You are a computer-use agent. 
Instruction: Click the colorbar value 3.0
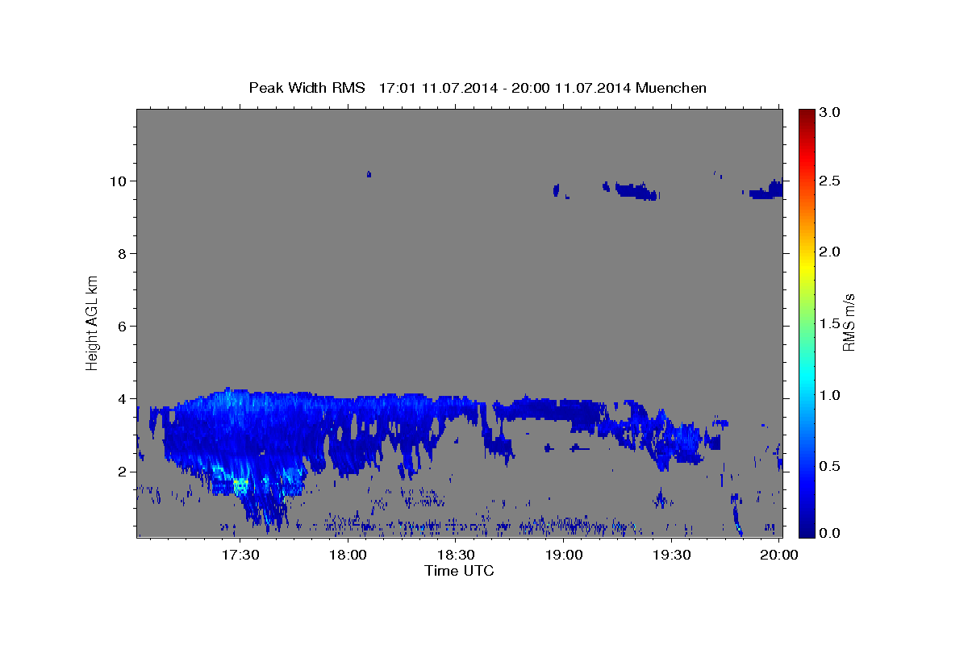point(830,112)
